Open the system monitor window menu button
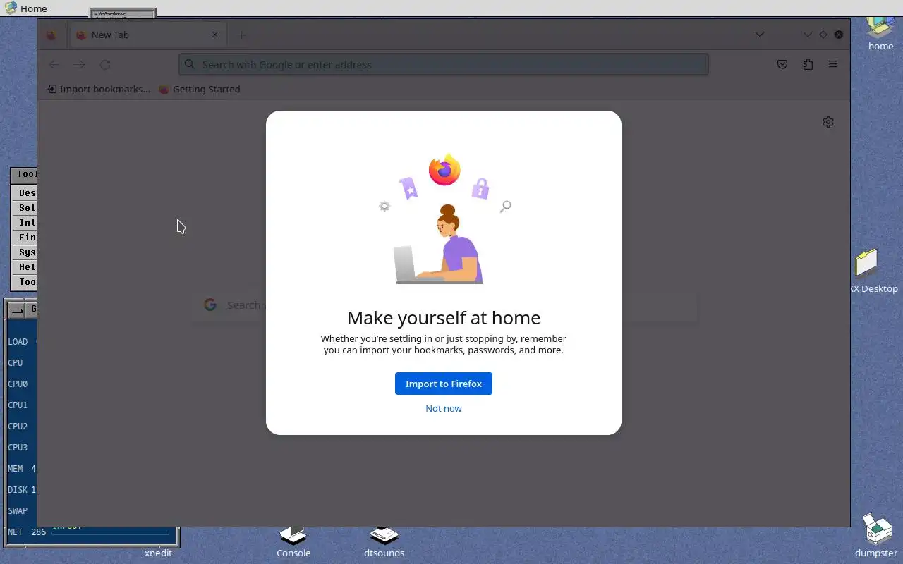903x564 pixels. point(16,309)
